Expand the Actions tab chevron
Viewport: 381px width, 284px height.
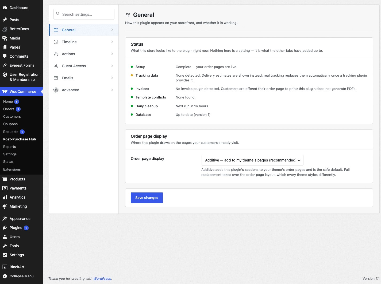[x=112, y=54]
